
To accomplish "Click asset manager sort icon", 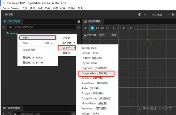I will (9, 114).
